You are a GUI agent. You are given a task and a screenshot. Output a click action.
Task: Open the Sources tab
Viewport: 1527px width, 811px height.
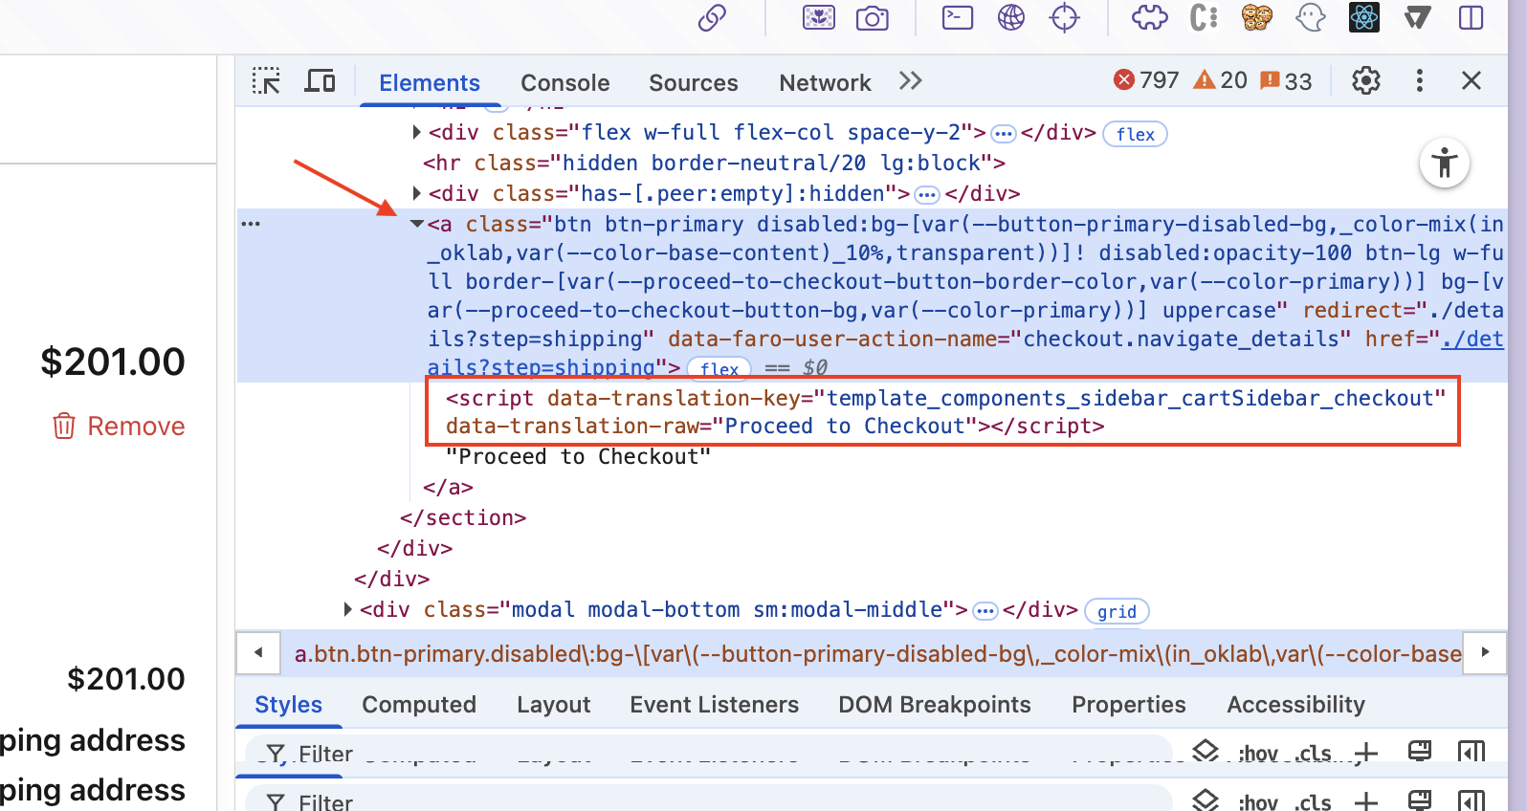coord(694,83)
